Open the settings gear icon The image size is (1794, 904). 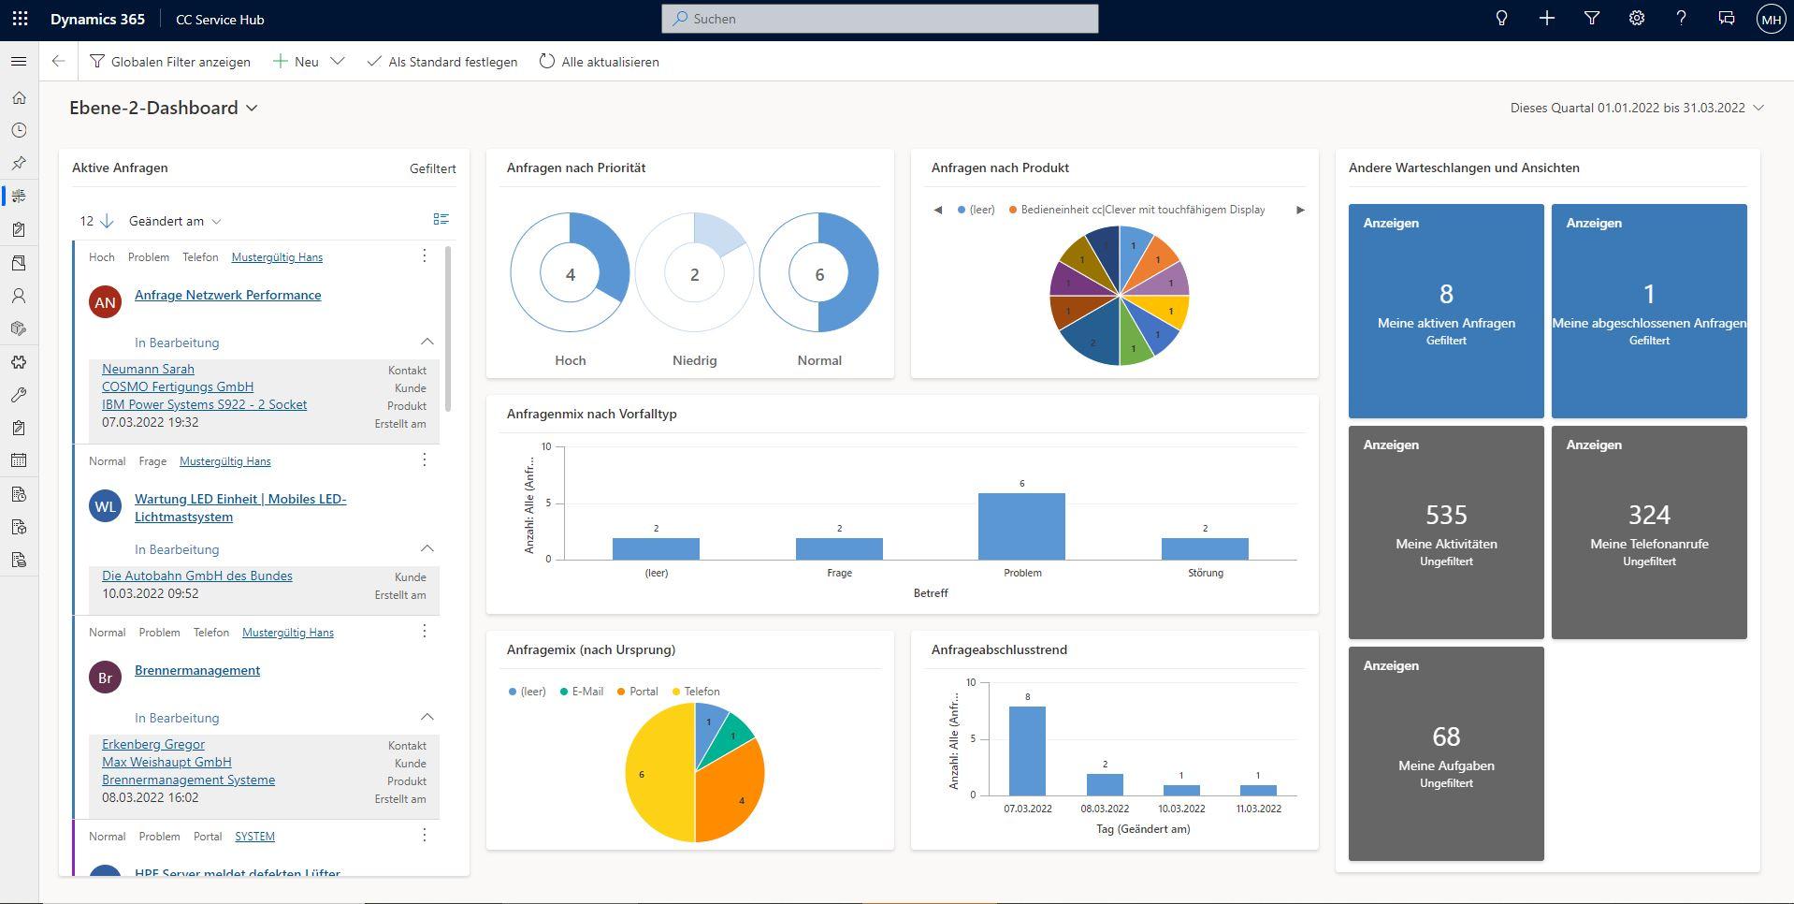pos(1636,19)
